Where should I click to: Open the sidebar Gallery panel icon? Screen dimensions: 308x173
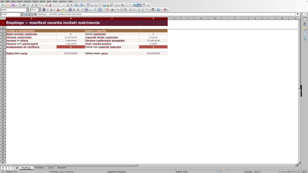(x=305, y=29)
